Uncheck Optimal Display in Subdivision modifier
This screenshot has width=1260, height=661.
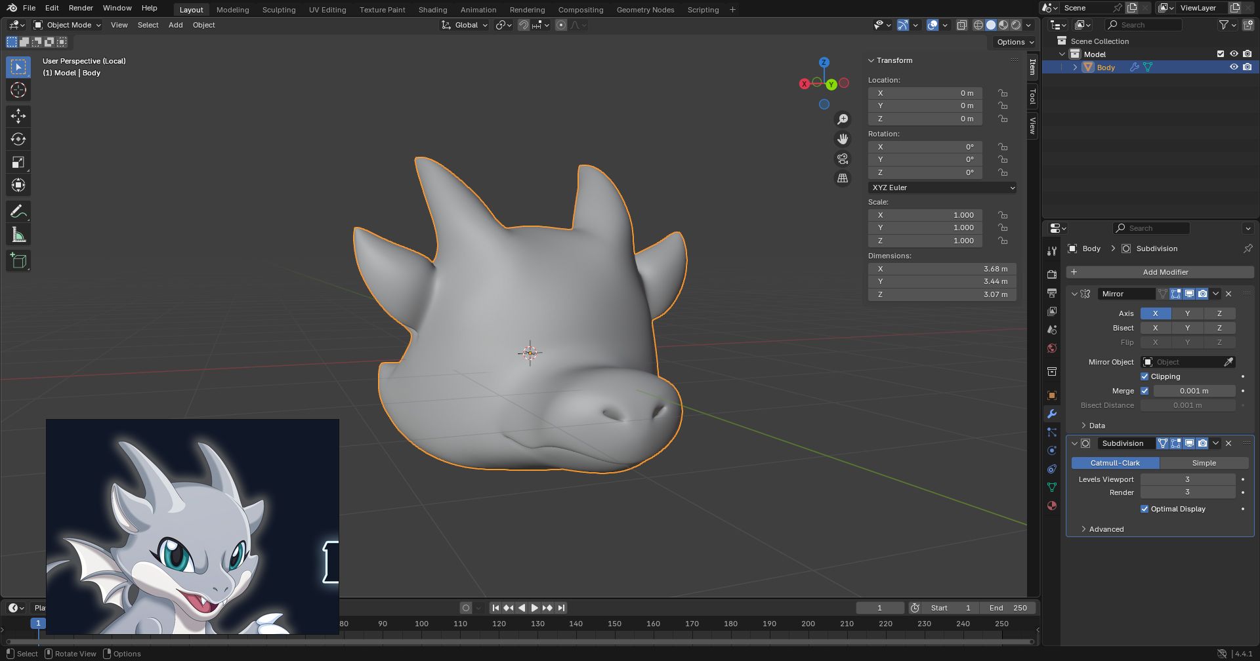1144,509
